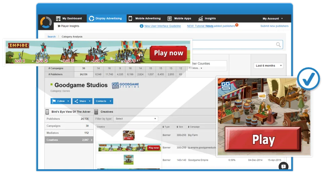Click the Empire Play now banner
Viewport: 323px width, 180px height.
(x=98, y=52)
